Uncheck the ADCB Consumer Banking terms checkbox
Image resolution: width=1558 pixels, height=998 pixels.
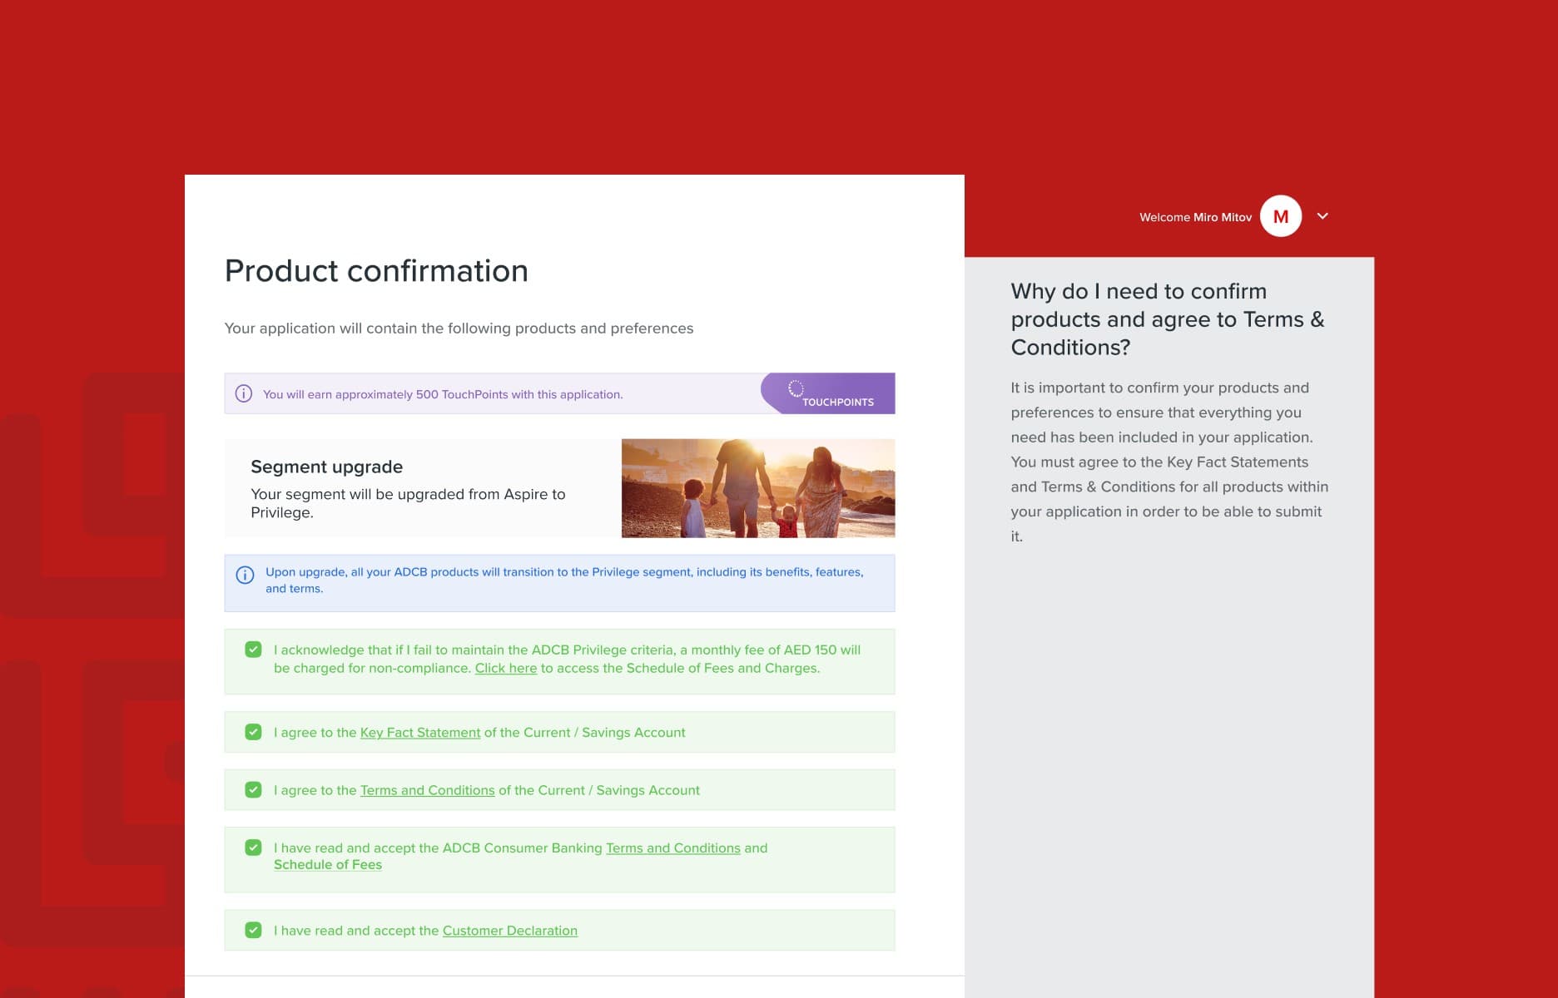(254, 847)
